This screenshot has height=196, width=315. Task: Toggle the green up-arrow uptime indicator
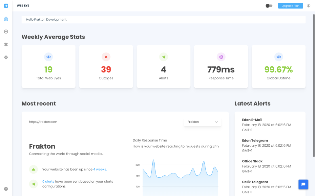pyautogui.click(x=33, y=169)
